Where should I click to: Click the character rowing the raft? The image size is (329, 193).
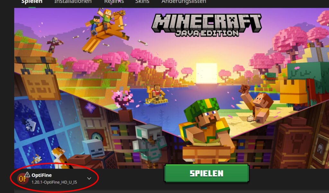[156, 95]
